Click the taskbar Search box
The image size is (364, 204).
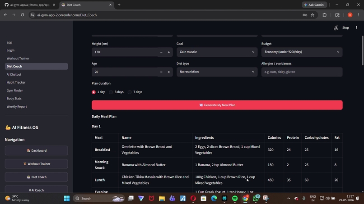99,199
